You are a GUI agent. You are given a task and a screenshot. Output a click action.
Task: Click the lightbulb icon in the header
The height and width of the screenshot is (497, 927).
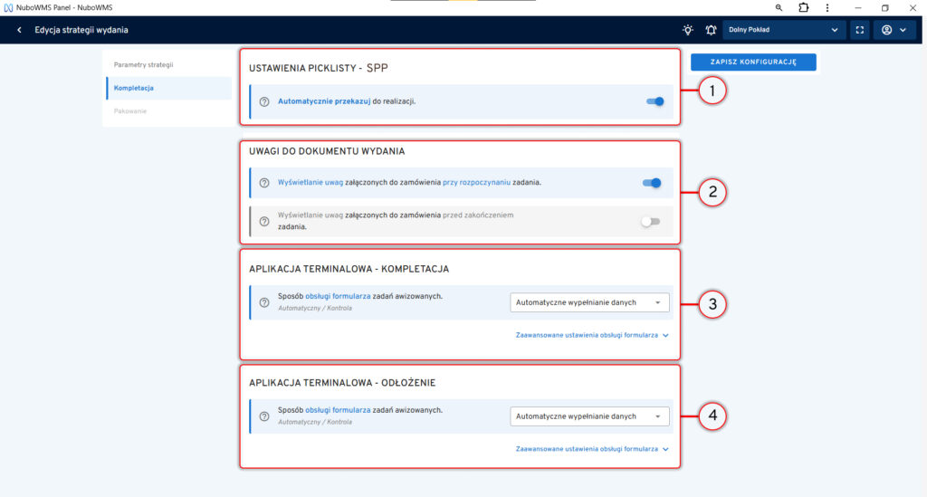pos(688,30)
